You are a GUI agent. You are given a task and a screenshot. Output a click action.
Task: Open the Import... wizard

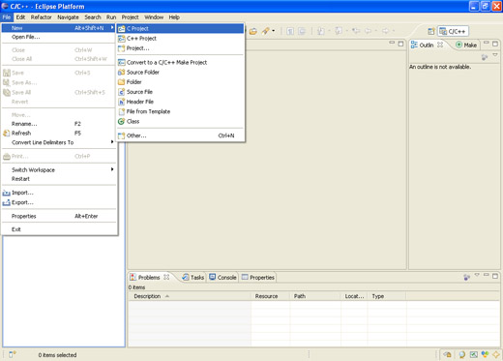tap(59, 193)
